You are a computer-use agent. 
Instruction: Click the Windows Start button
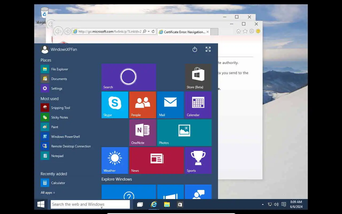point(41,204)
